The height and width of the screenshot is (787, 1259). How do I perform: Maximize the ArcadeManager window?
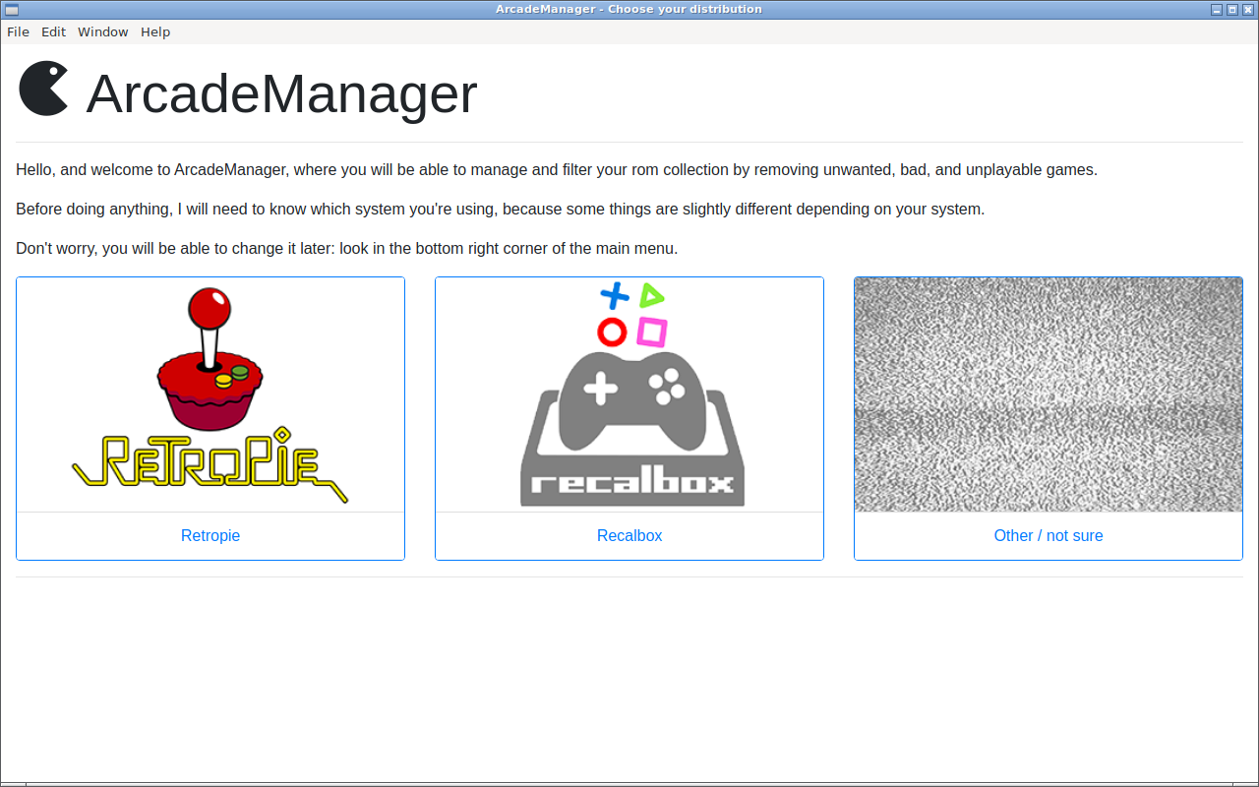pos(1232,9)
